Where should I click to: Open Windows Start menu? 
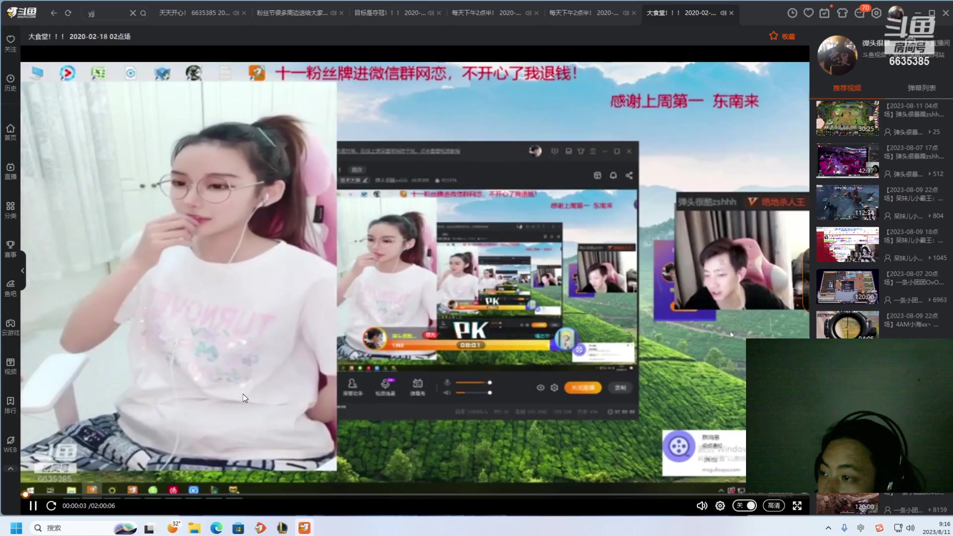tap(16, 528)
